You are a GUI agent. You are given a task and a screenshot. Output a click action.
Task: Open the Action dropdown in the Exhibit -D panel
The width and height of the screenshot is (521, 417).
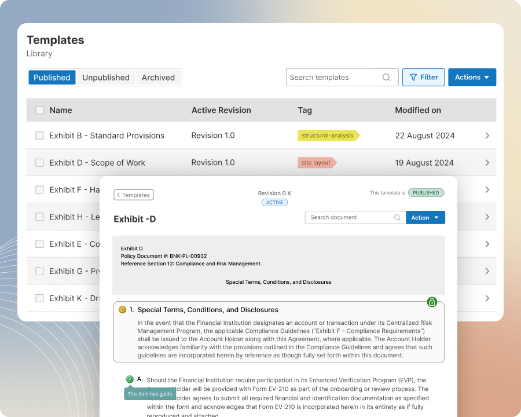tap(425, 218)
